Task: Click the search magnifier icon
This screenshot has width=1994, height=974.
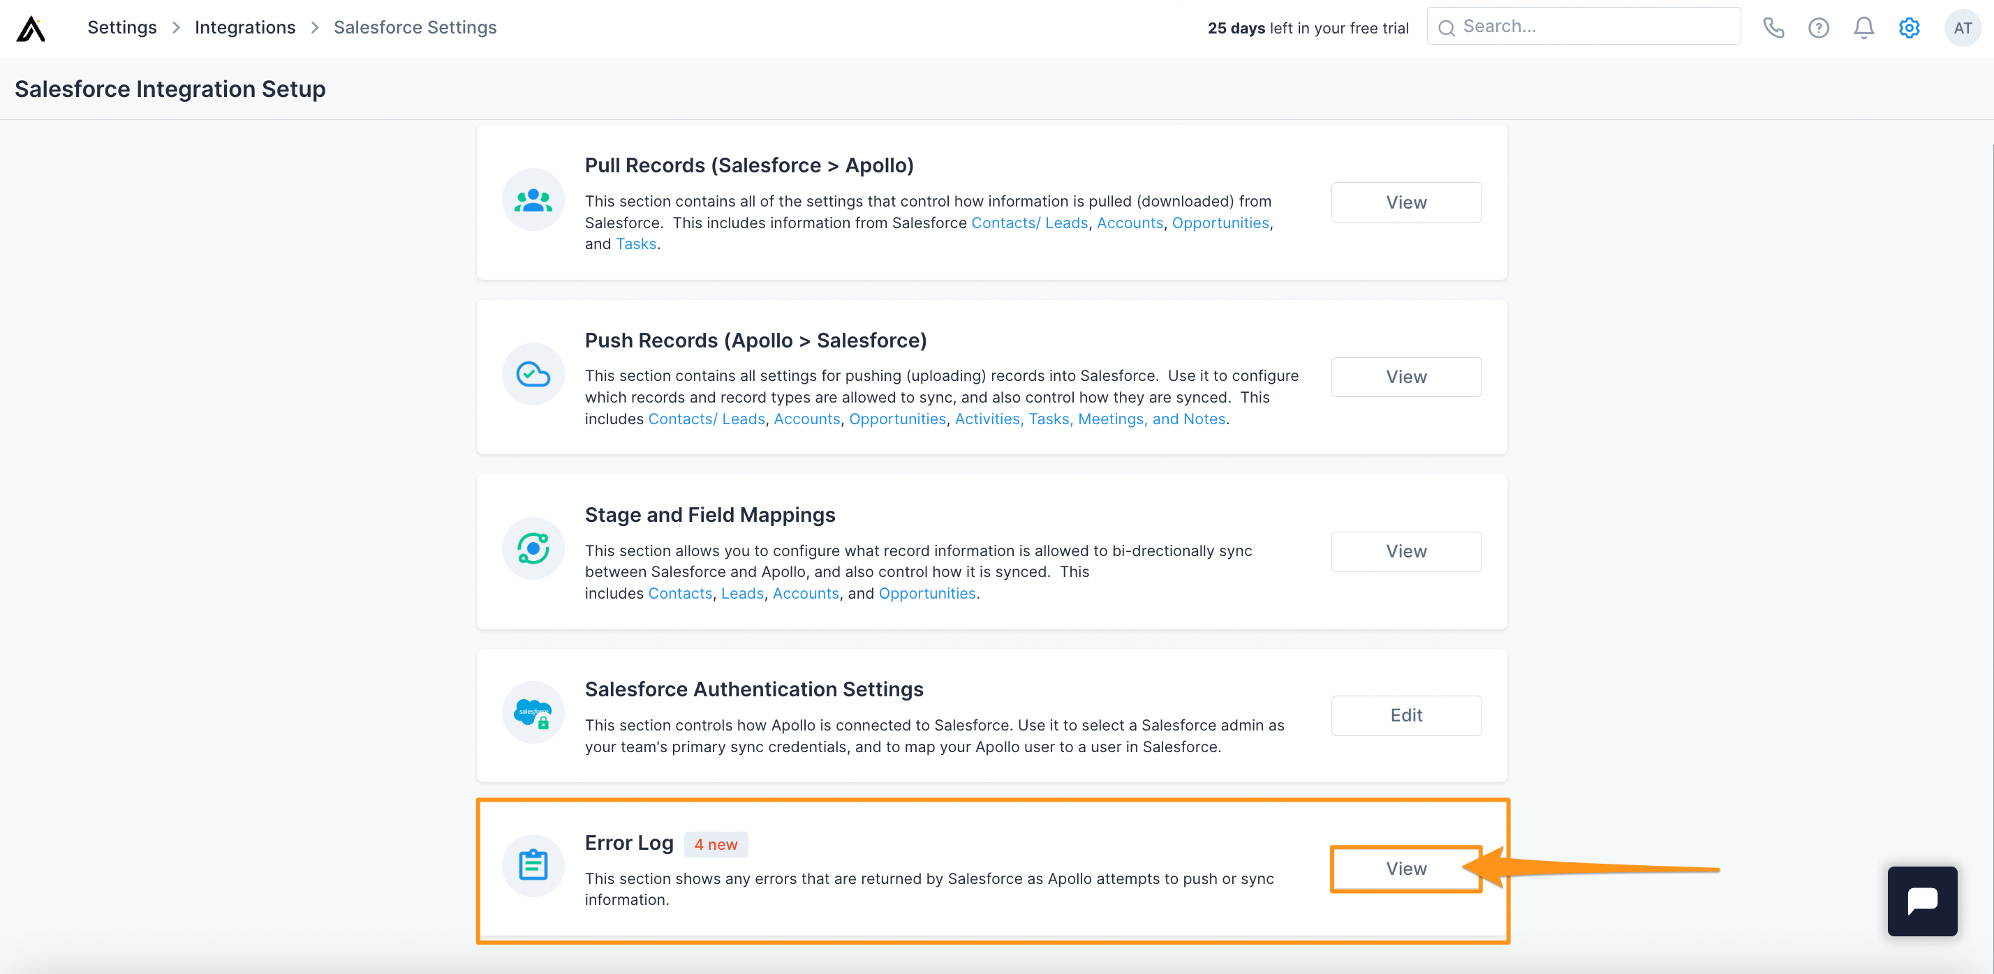Action: tap(1446, 28)
